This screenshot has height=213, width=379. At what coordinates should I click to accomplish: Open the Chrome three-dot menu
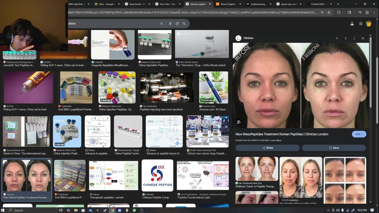(375, 12)
